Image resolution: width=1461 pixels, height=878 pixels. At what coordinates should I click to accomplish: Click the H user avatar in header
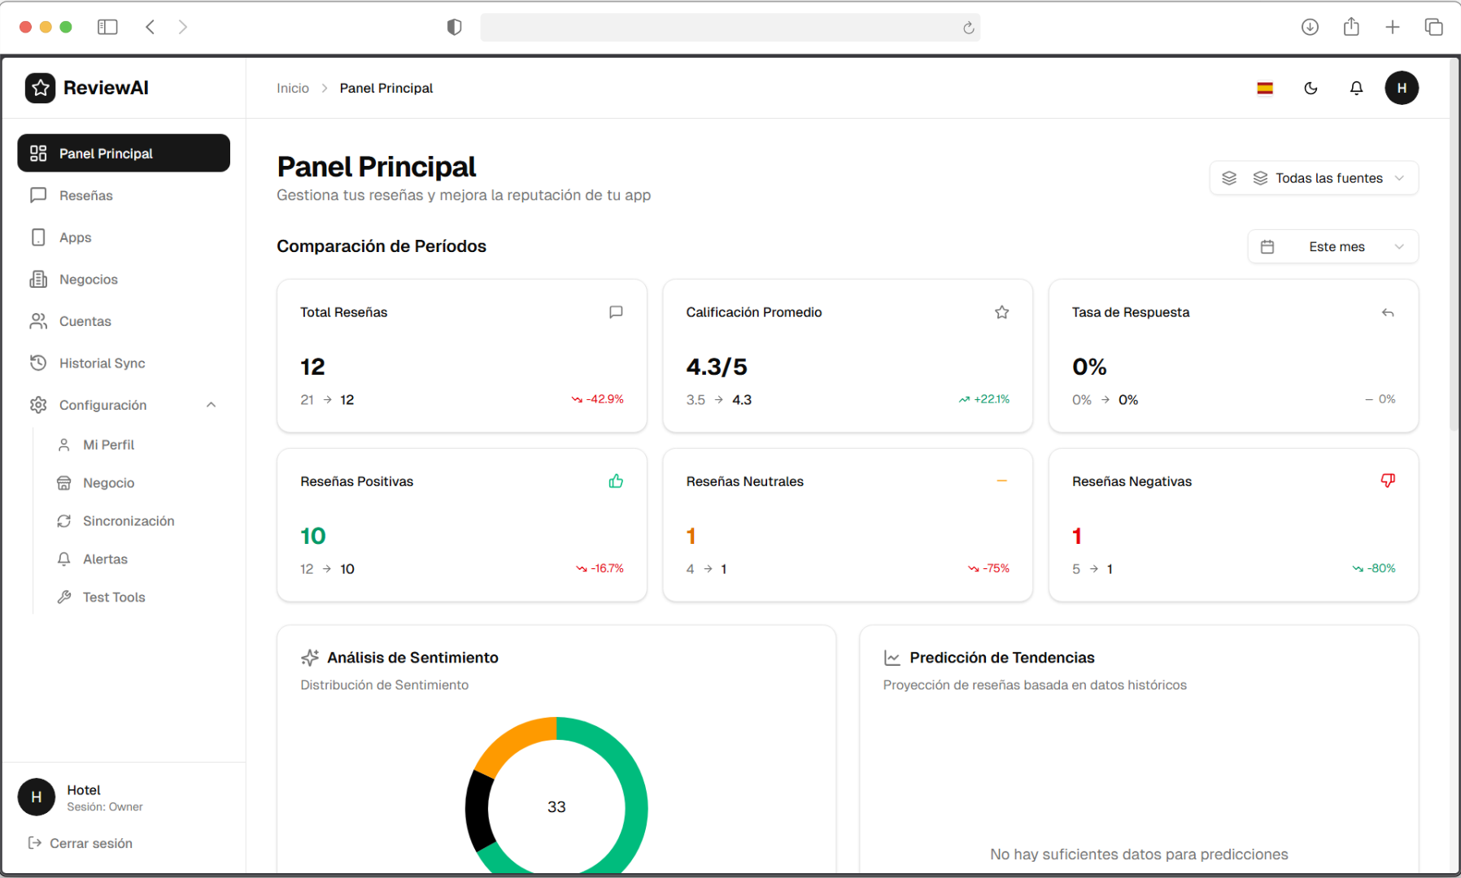tap(1401, 88)
